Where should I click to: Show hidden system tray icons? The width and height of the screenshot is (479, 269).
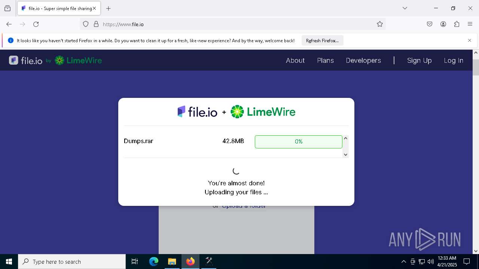click(403, 262)
